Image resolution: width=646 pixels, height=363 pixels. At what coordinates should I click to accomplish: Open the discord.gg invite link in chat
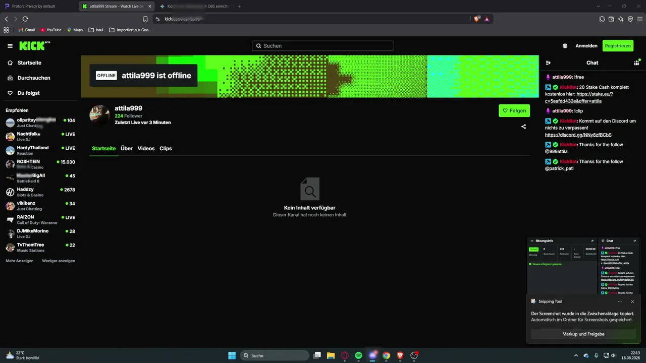point(578,135)
